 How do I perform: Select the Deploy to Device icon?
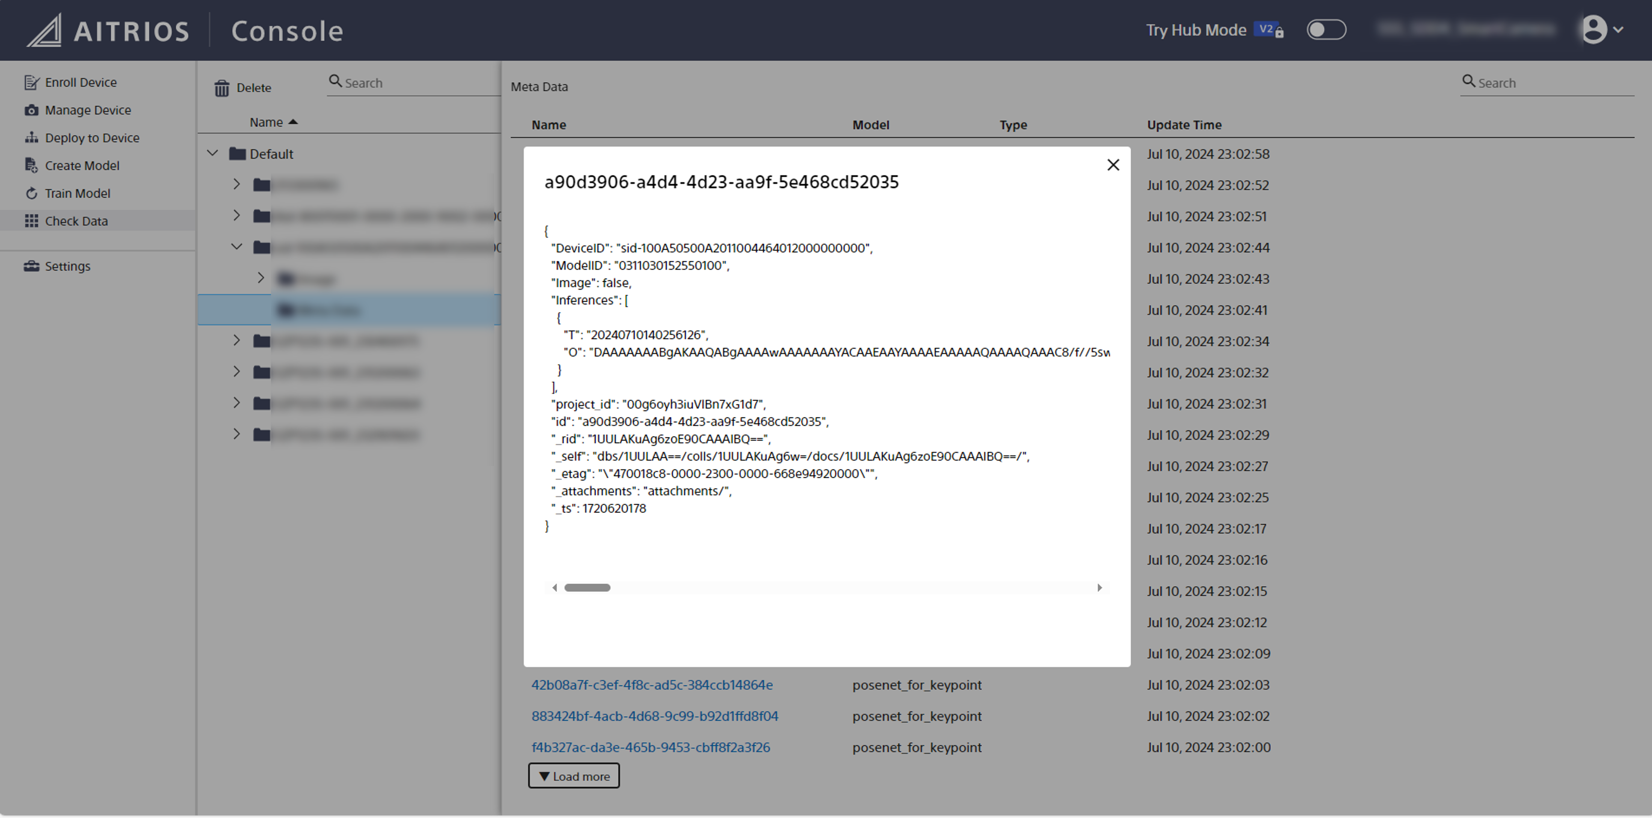[x=32, y=137]
